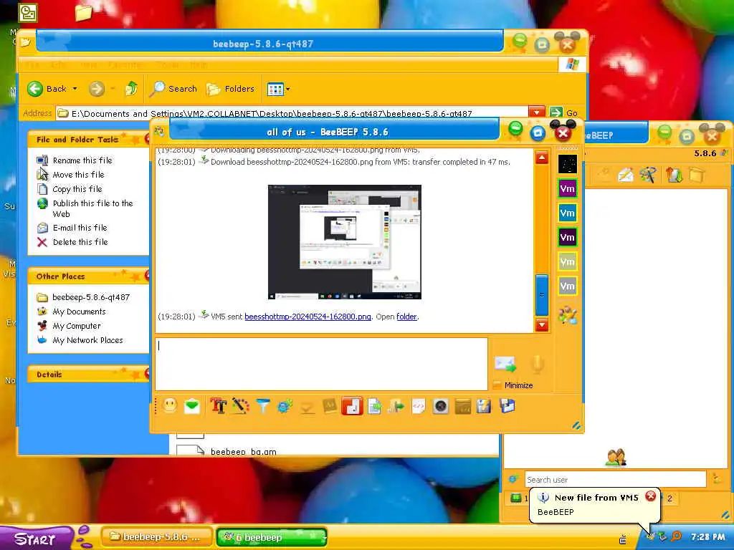Click the chat scrollbar down arrow
The height and width of the screenshot is (550, 734).
542,324
